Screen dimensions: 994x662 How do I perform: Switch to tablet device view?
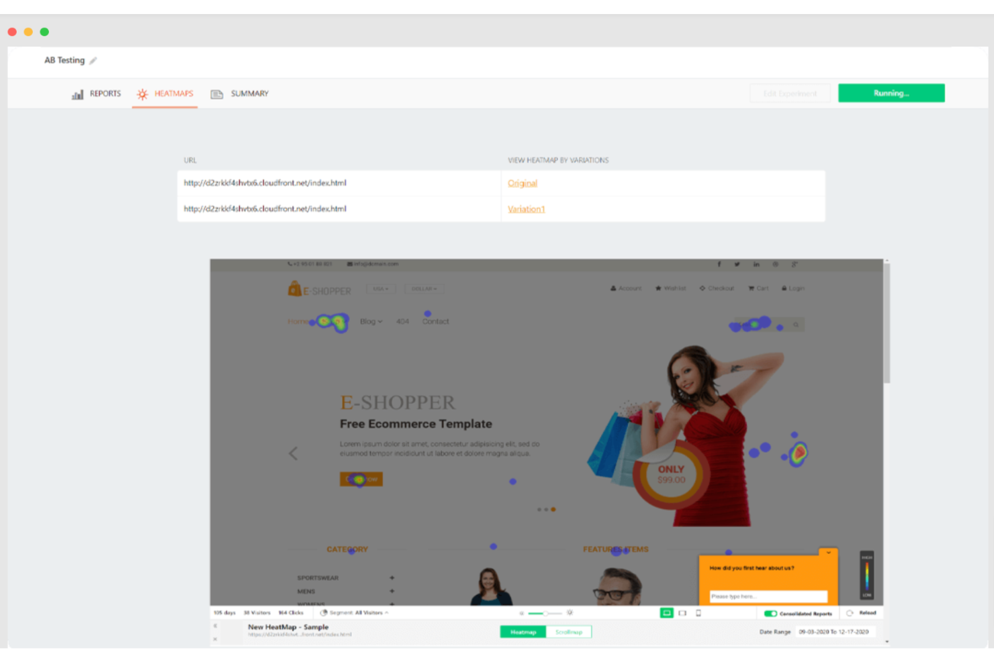(x=682, y=612)
